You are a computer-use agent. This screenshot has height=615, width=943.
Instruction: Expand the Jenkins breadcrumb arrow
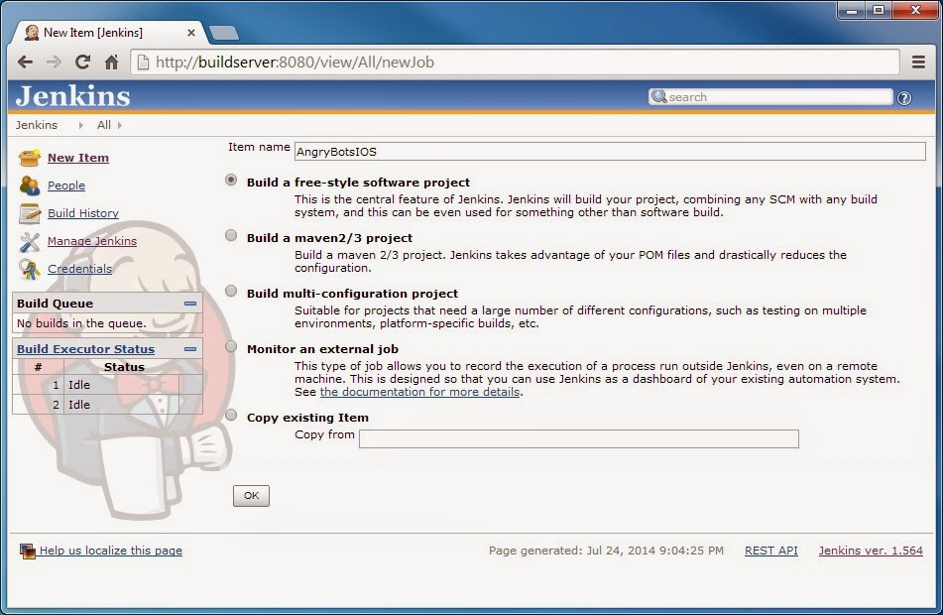coord(80,125)
